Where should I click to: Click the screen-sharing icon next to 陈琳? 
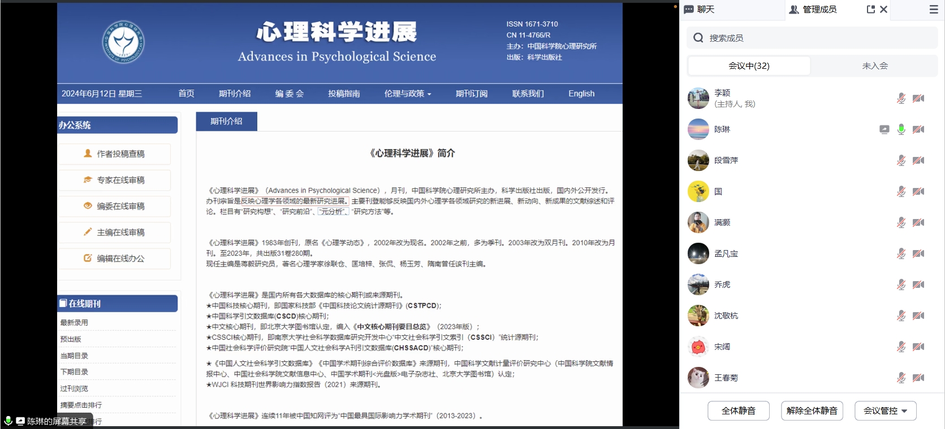tap(884, 129)
